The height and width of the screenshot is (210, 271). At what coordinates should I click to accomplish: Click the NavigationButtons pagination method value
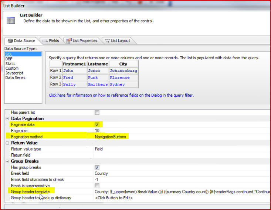[x=111, y=137]
